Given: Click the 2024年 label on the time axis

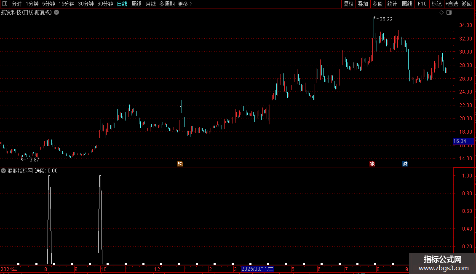Looking at the screenshot, I should point(9,269).
